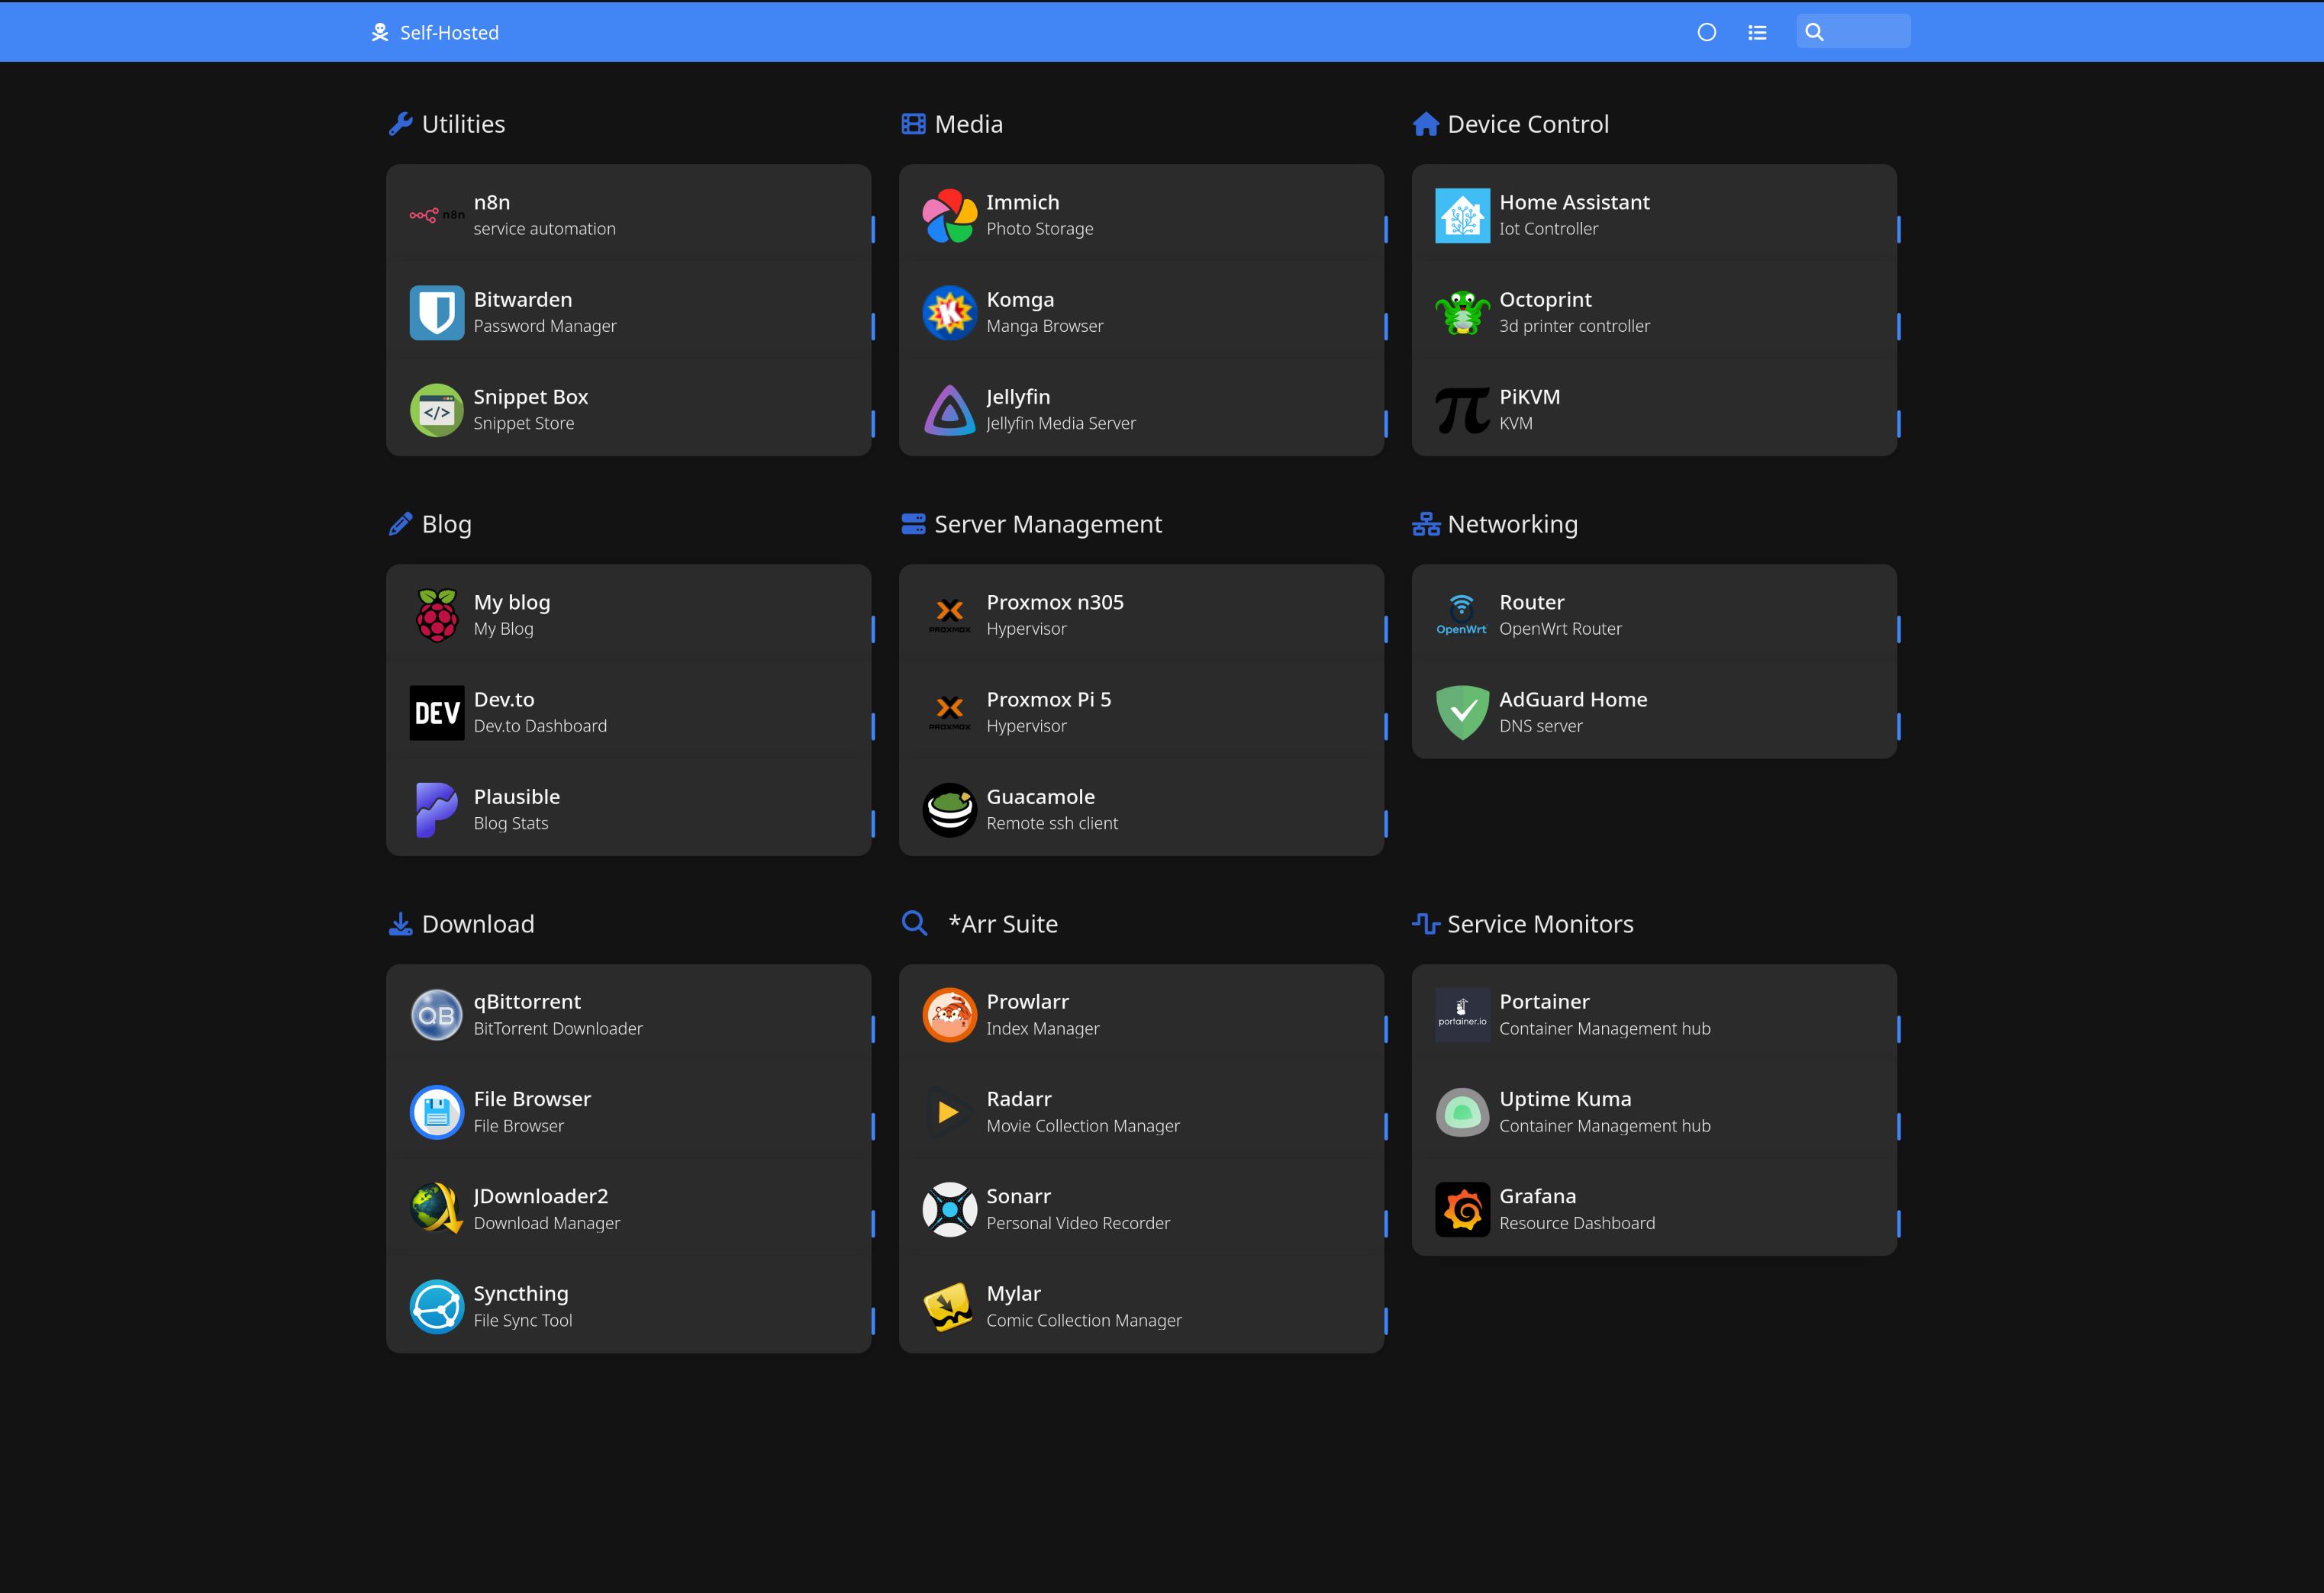Open the Proxmox n305 link
Screen dimensions: 2324x1593
click(1054, 603)
